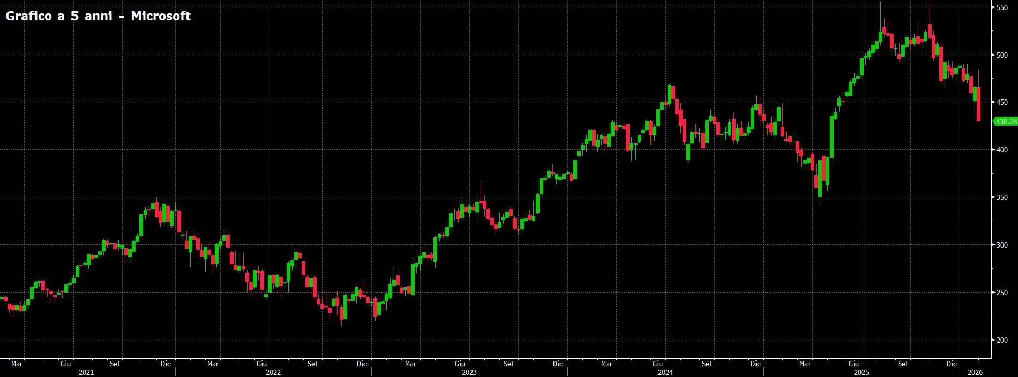Click the 250 price axis label
Viewport: 1018px width, 377px height.
pos(1002,293)
